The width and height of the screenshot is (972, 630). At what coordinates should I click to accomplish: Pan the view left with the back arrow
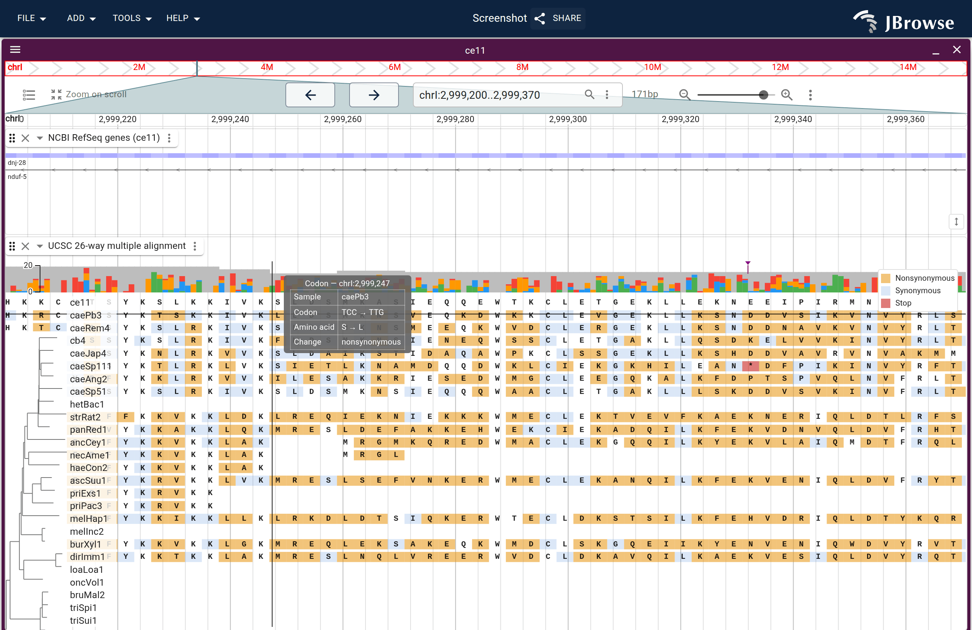tap(310, 95)
